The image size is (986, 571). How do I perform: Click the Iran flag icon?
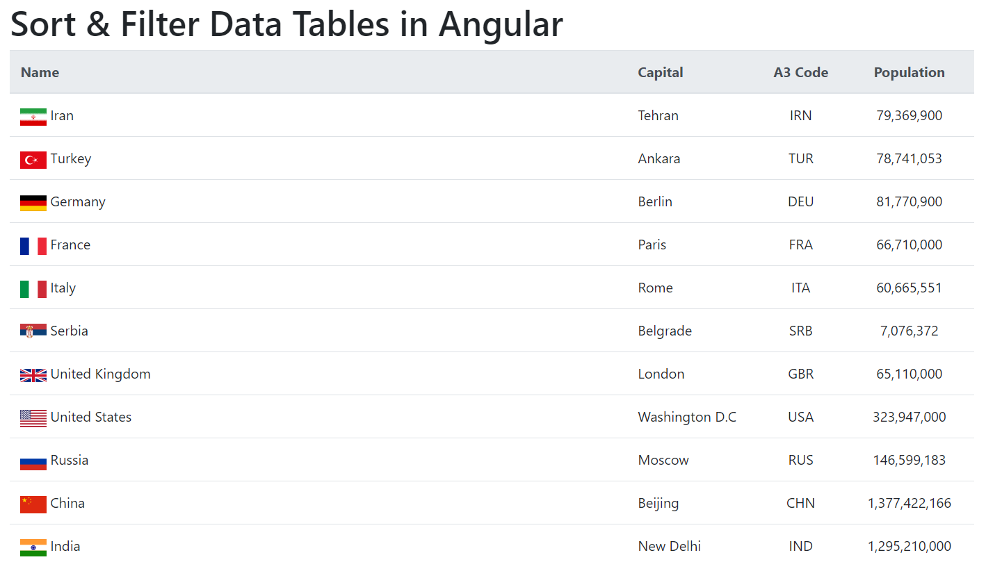pyautogui.click(x=33, y=115)
